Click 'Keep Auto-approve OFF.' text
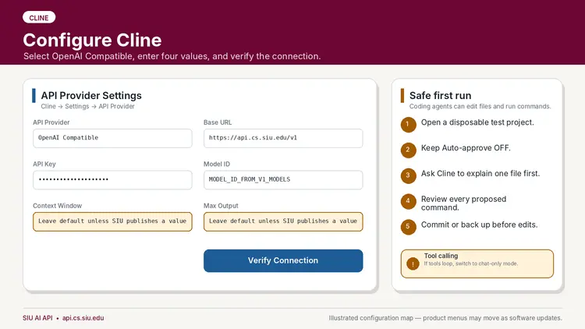 (x=466, y=147)
